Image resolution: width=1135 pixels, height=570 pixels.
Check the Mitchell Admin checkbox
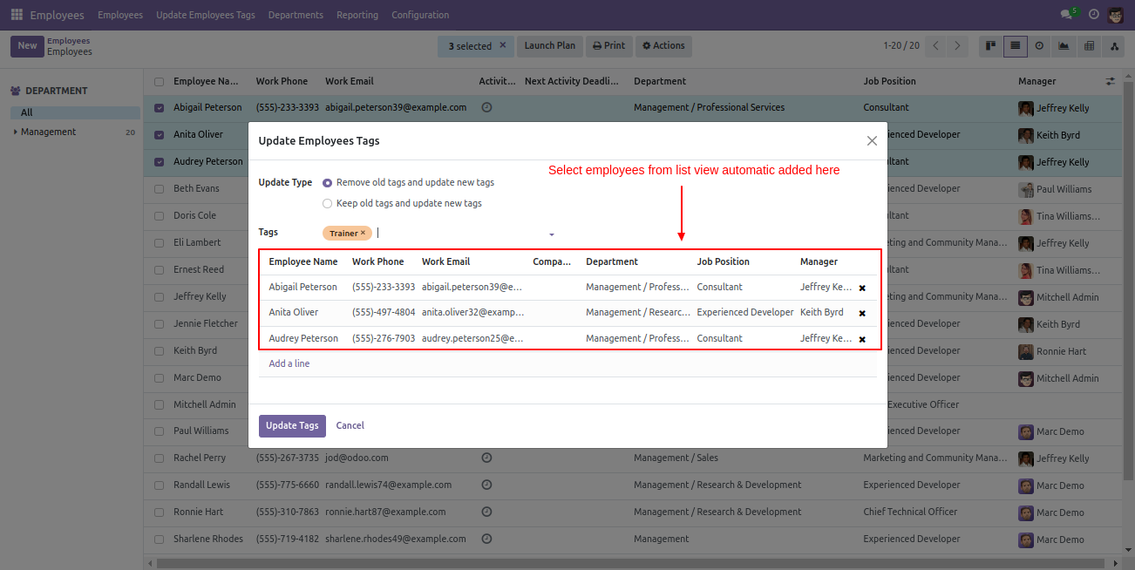pos(159,405)
